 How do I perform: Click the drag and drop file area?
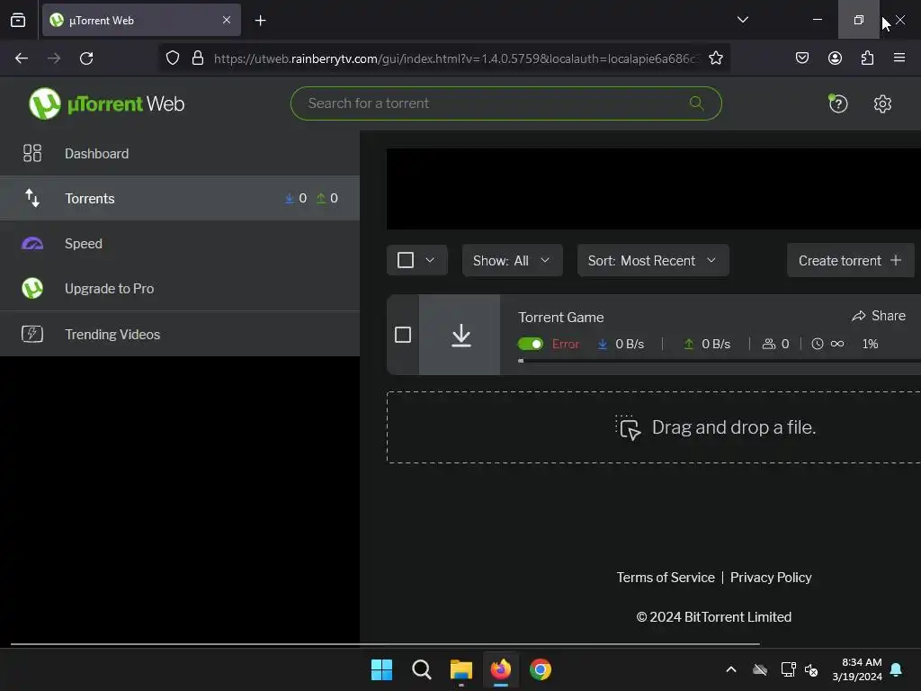pyautogui.click(x=654, y=427)
